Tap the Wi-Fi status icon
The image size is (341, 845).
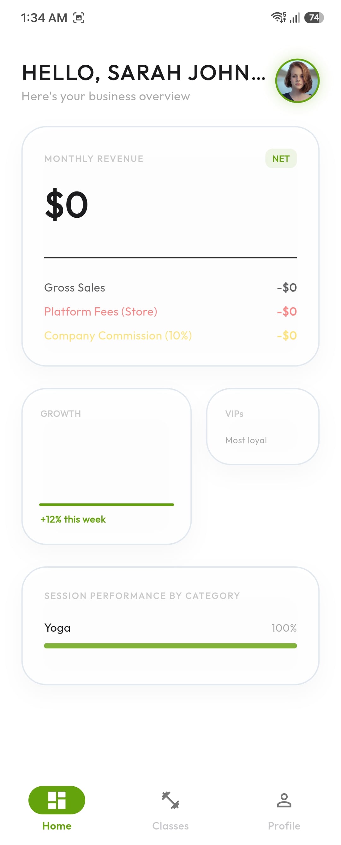(x=278, y=17)
